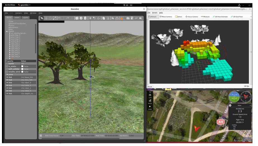
Task: Switch to the Layers tab
Action: pyautogui.click(x=25, y=18)
